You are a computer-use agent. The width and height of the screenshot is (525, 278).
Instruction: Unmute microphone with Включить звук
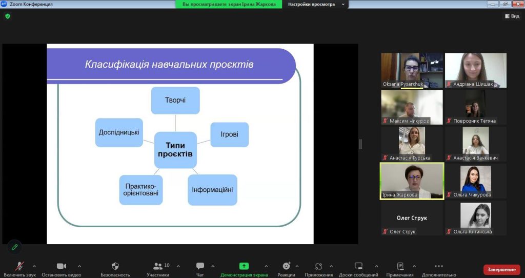pyautogui.click(x=19, y=266)
